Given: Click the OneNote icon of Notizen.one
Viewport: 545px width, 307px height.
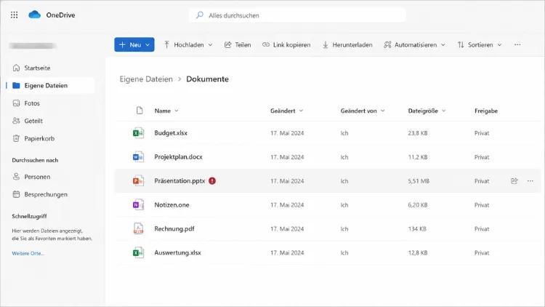Looking at the screenshot, I should click(x=138, y=205).
